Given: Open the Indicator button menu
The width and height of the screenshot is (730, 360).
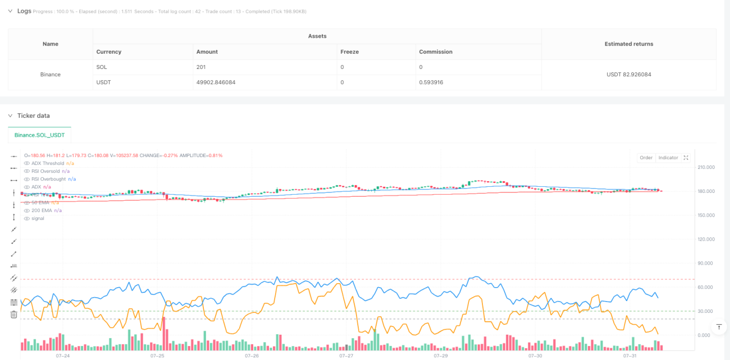Looking at the screenshot, I should pyautogui.click(x=668, y=158).
